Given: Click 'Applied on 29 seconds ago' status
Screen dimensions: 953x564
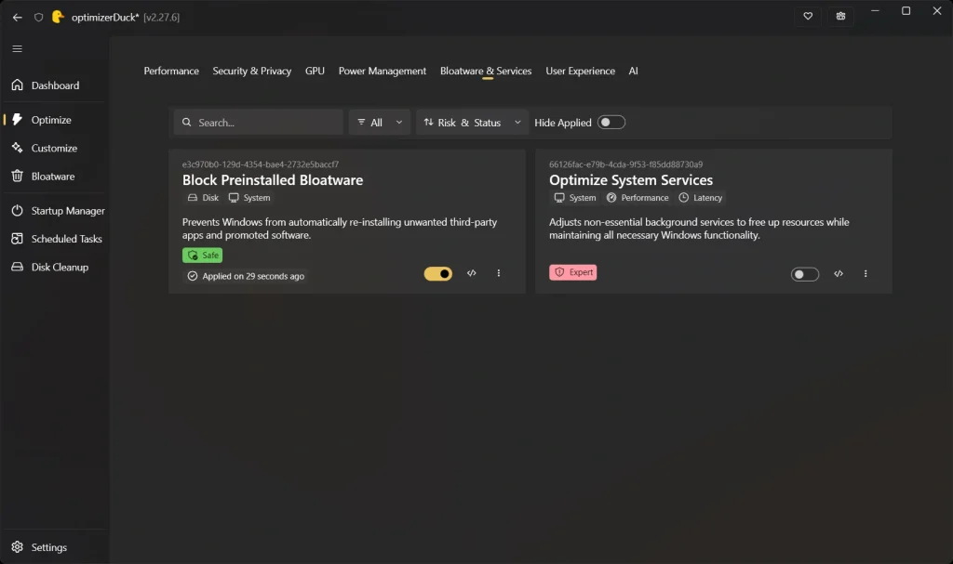Looking at the screenshot, I should point(246,276).
